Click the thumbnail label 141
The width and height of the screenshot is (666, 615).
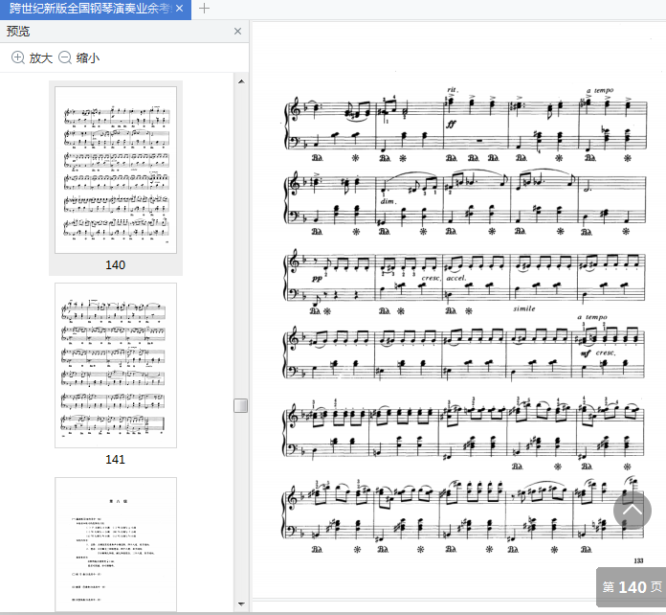coord(115,460)
